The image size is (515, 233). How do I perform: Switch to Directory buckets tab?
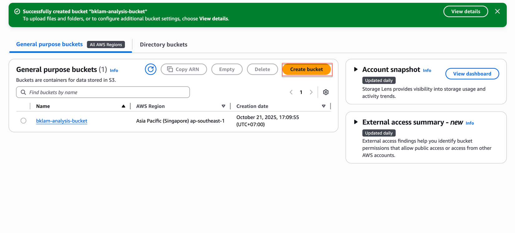tap(164, 45)
